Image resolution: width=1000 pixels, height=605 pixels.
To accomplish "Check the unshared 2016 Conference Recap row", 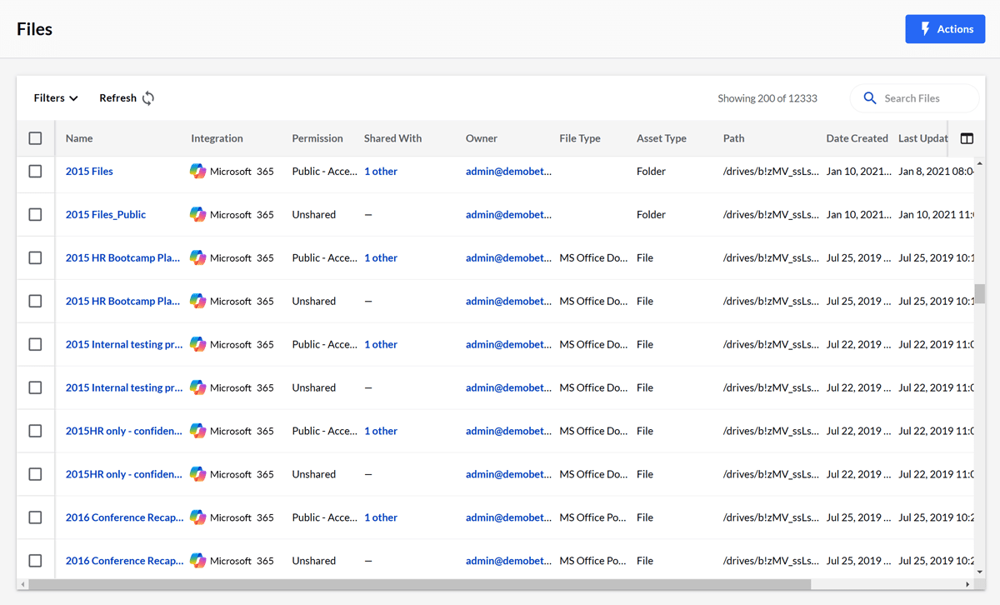I will click(35, 561).
